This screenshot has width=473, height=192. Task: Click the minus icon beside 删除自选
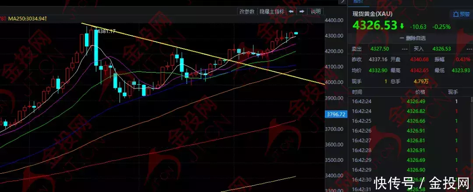pyautogui.click(x=402, y=38)
